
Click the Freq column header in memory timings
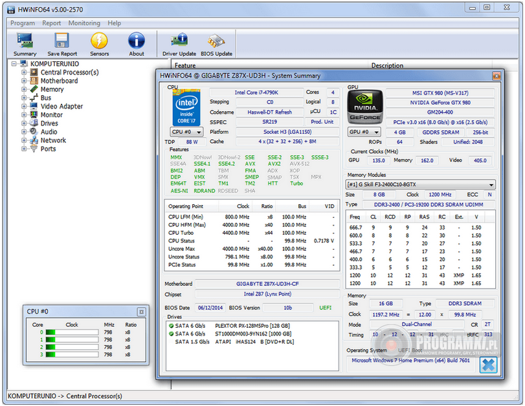click(355, 217)
